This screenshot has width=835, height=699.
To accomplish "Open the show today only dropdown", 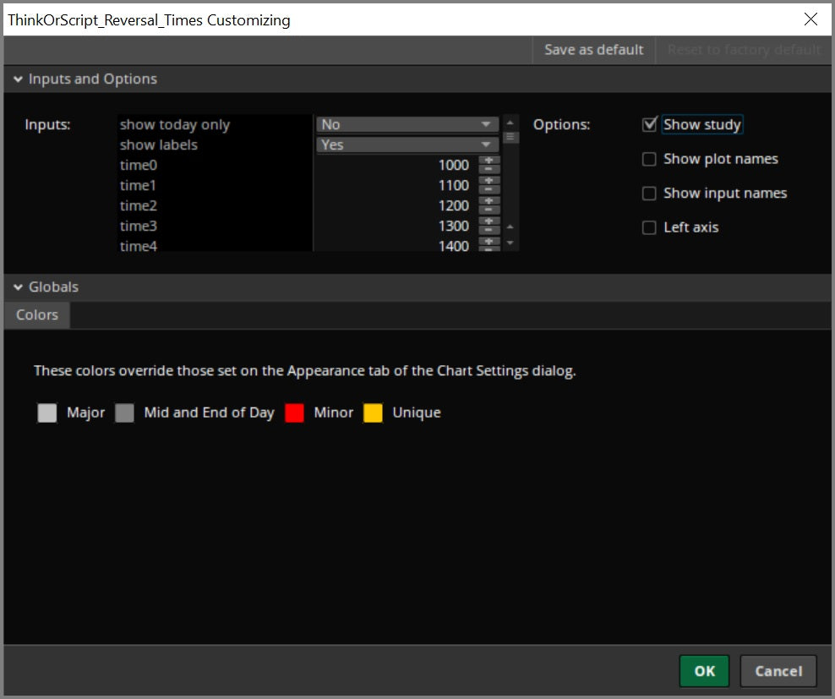I will click(407, 124).
